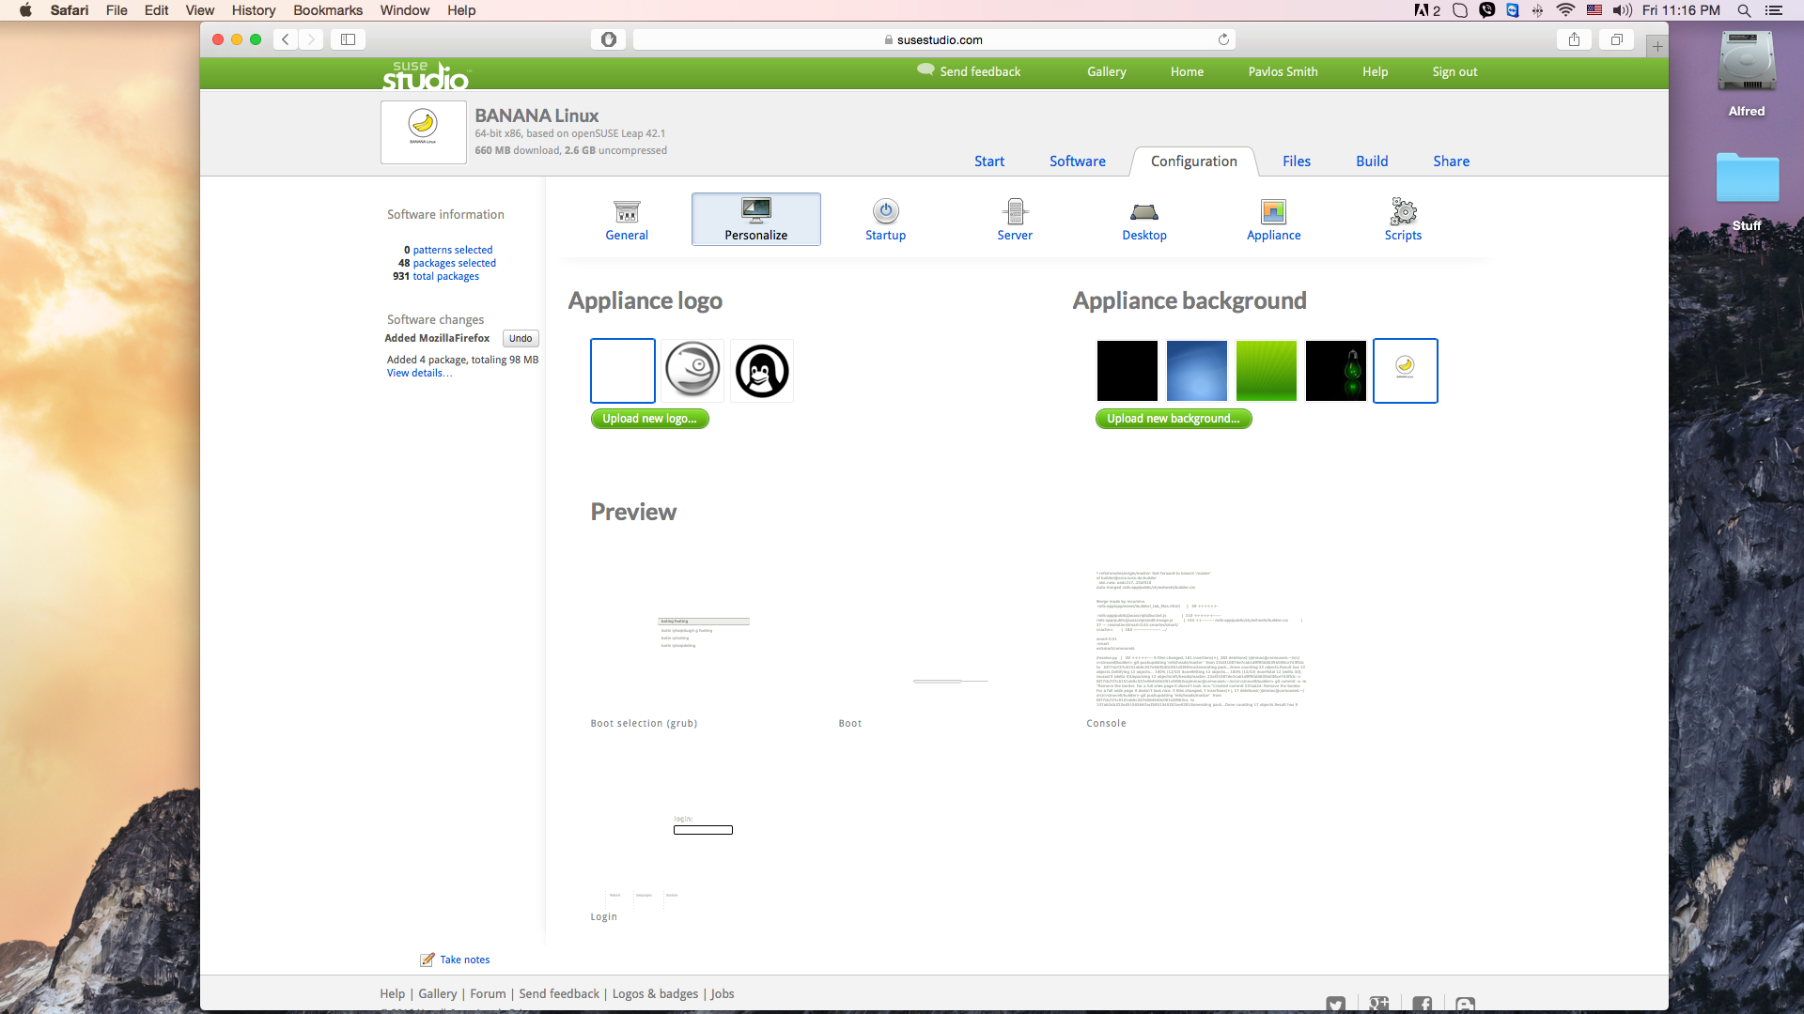This screenshot has width=1804, height=1014.
Task: Open the View details link
Action: 418,373
